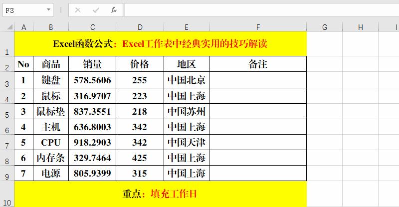Click the footer cell '重点：填充工作日'
399x207 pixels.
(x=160, y=194)
